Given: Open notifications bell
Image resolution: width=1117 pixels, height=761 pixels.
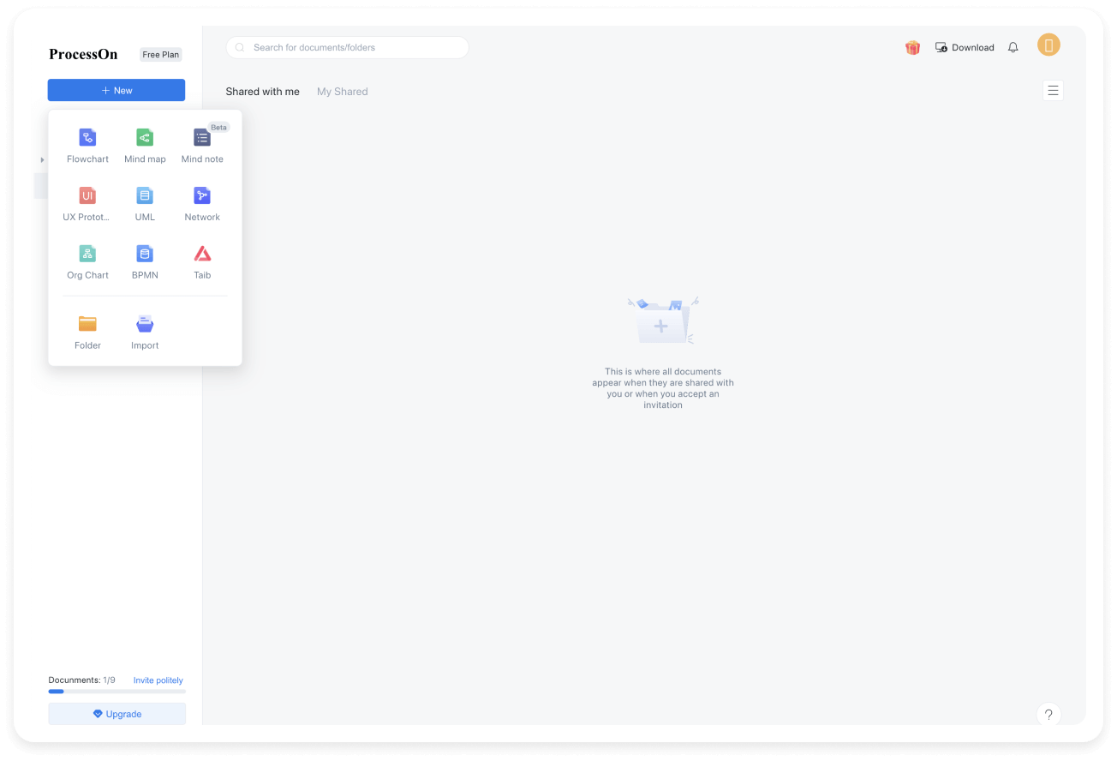Looking at the screenshot, I should pyautogui.click(x=1012, y=48).
